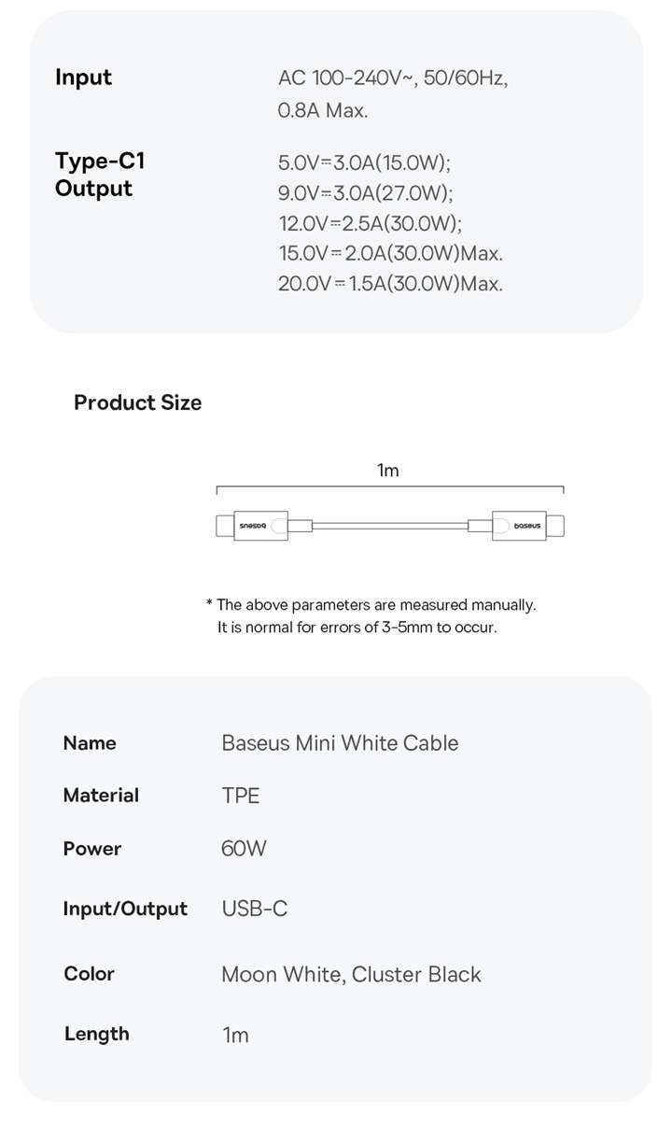Click the 12.0V 2.5A (30.0W) output line
The image size is (672, 1143).
pos(370,223)
